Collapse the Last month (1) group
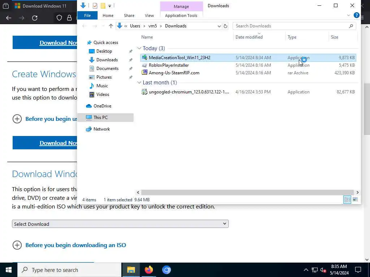Screen dimensions: 370x277 click(139, 83)
